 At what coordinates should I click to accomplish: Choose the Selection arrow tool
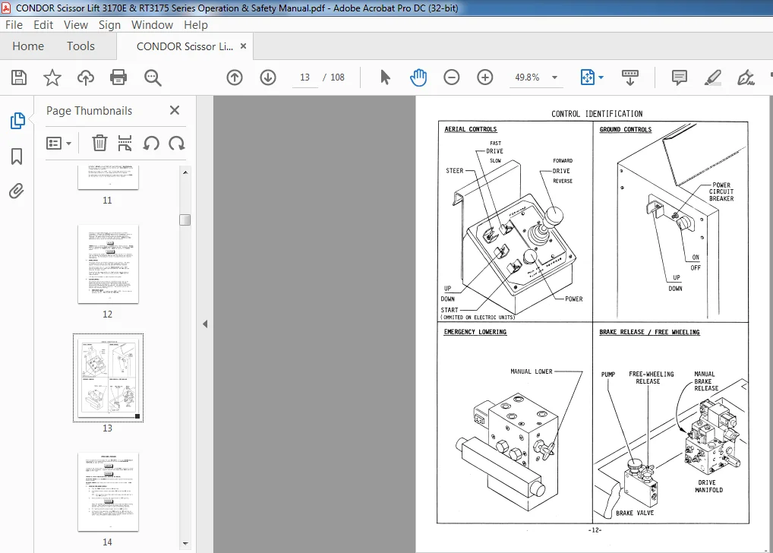[385, 77]
